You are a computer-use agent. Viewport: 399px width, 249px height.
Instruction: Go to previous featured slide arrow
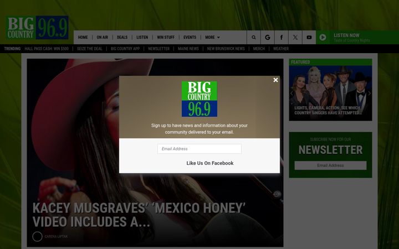(x=292, y=94)
